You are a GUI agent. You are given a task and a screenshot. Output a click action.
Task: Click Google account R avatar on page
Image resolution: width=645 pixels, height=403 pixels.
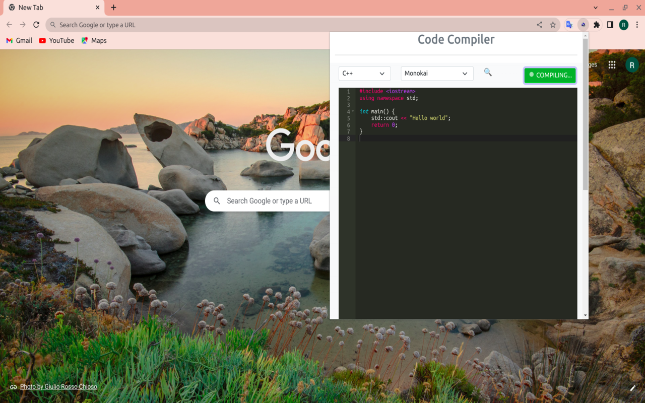(632, 64)
